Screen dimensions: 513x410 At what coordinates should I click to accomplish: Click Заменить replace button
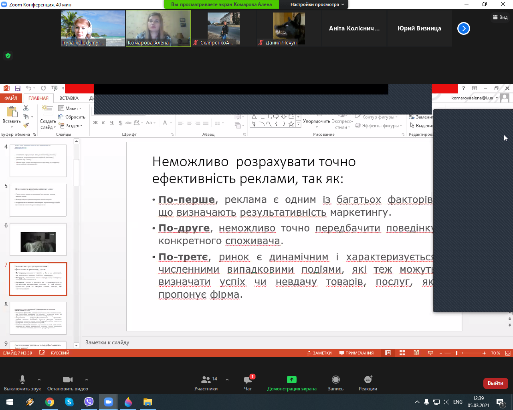pos(421,117)
